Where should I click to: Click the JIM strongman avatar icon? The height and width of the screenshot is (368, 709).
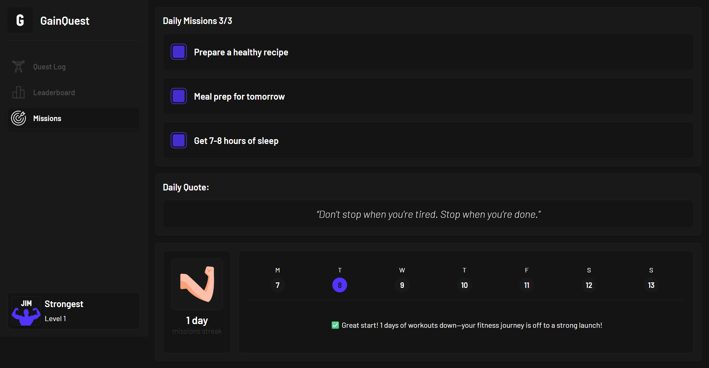tap(26, 311)
